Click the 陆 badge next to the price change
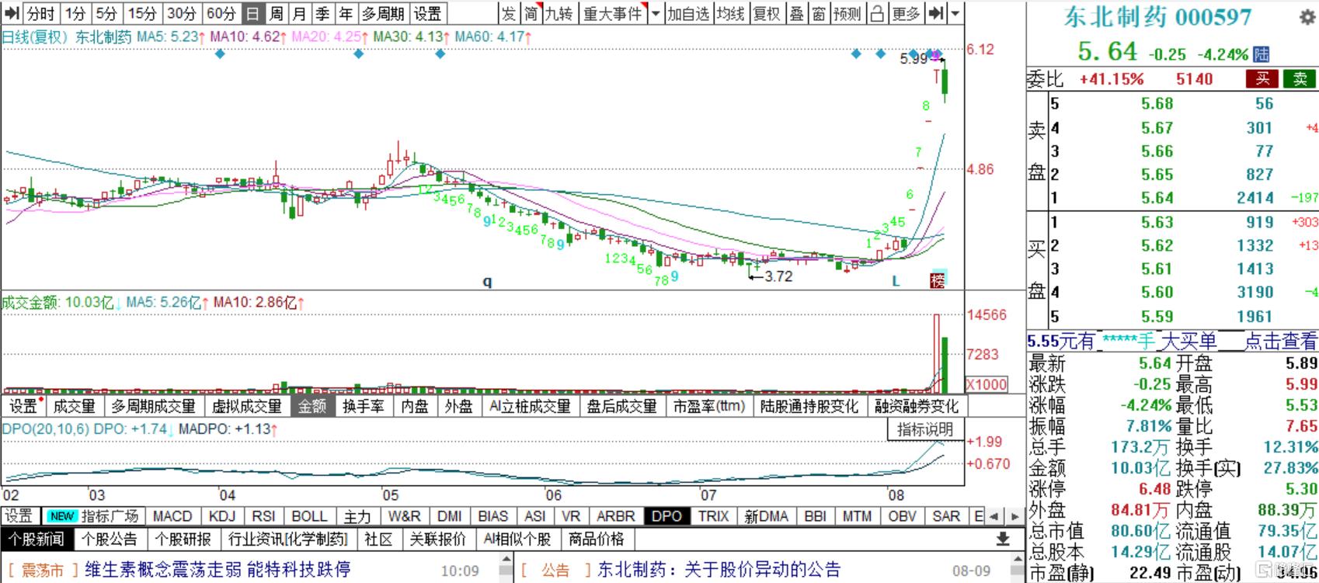 (1262, 54)
